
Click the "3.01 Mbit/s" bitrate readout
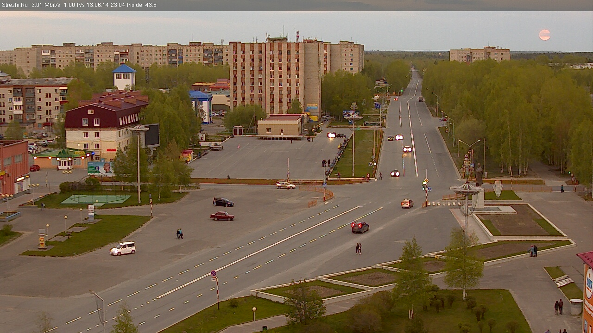click(46, 5)
